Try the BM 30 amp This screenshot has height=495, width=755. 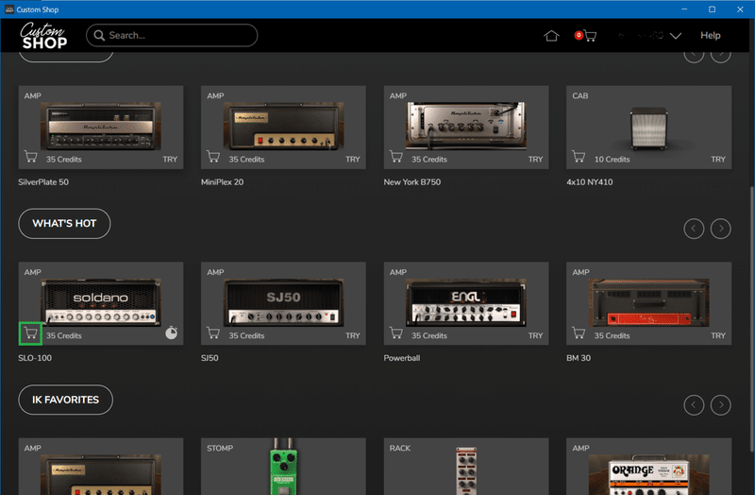coord(718,336)
